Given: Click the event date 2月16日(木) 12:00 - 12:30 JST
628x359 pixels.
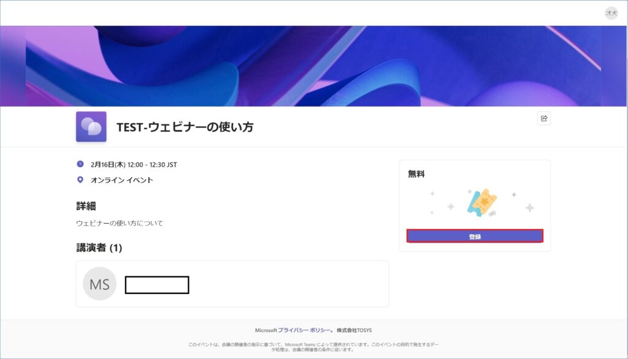Looking at the screenshot, I should 134,164.
